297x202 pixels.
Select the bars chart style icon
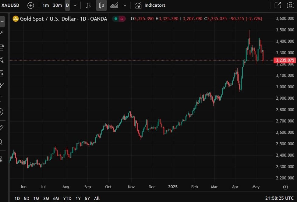click(x=89, y=5)
